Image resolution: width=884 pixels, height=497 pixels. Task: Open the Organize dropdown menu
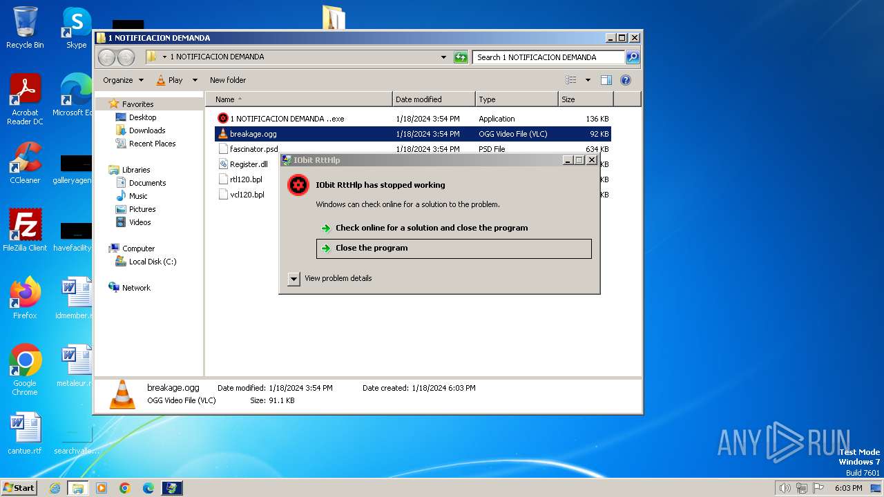click(124, 80)
